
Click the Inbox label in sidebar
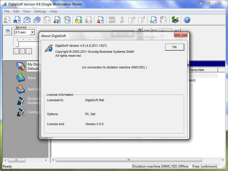(32, 78)
